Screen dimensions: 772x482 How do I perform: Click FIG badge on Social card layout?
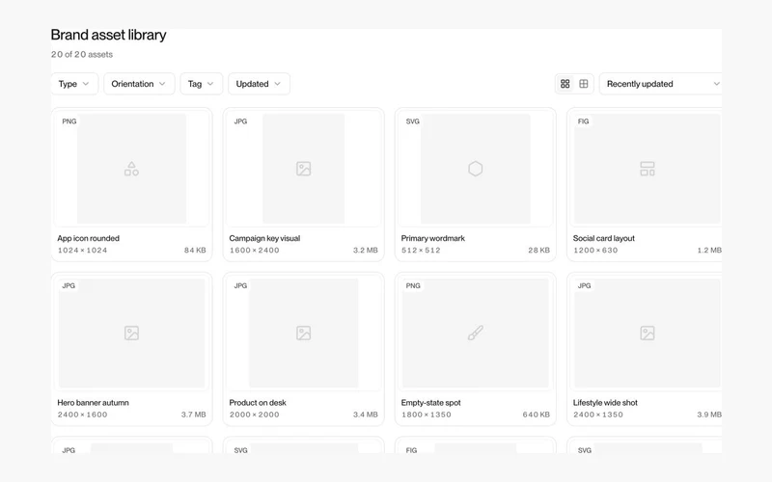tap(583, 121)
